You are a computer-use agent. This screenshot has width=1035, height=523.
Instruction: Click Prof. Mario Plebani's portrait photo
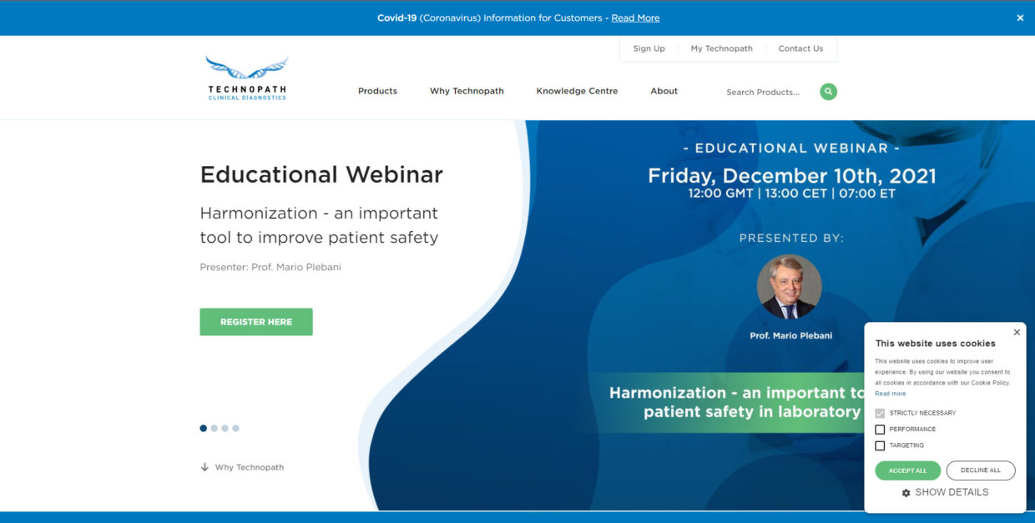789,287
